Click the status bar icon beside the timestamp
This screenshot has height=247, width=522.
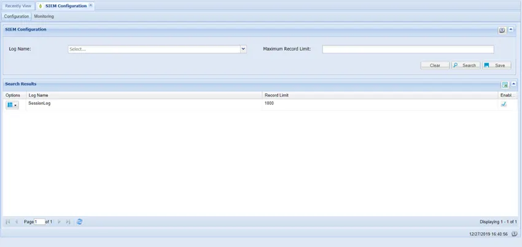pos(514,234)
